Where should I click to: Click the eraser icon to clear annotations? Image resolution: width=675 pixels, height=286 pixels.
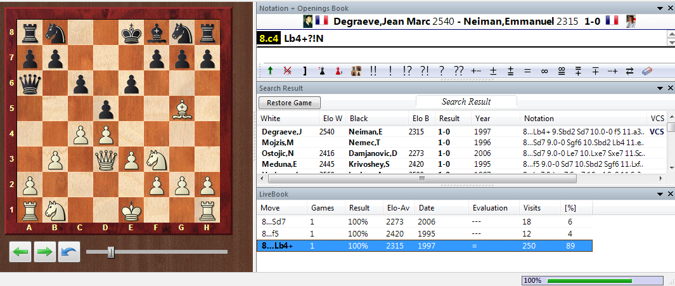coord(646,71)
